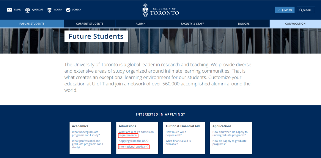The height and width of the screenshot is (158, 321).
Task: Click 'How do I apply to graduate programs?'
Action: 229,143
